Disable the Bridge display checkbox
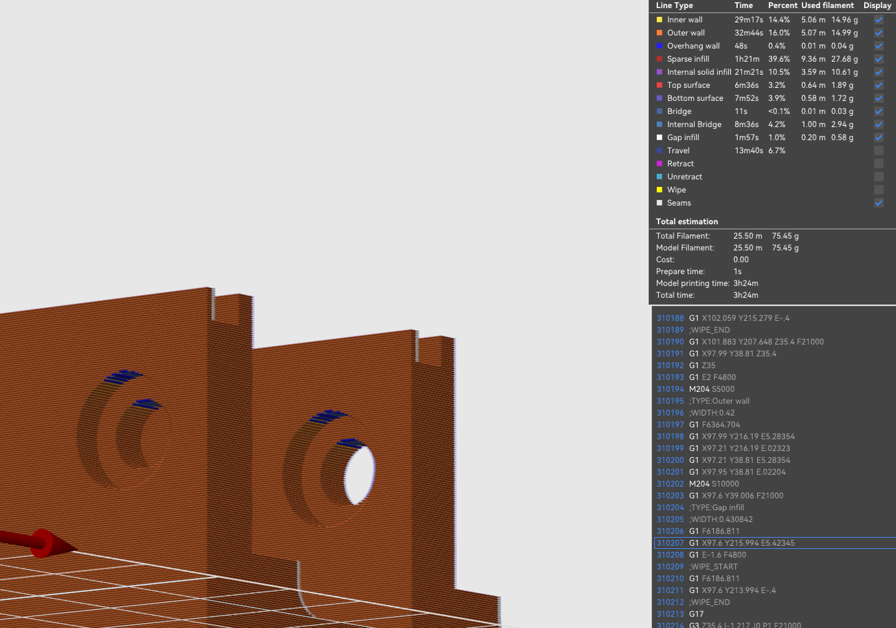 tap(879, 112)
